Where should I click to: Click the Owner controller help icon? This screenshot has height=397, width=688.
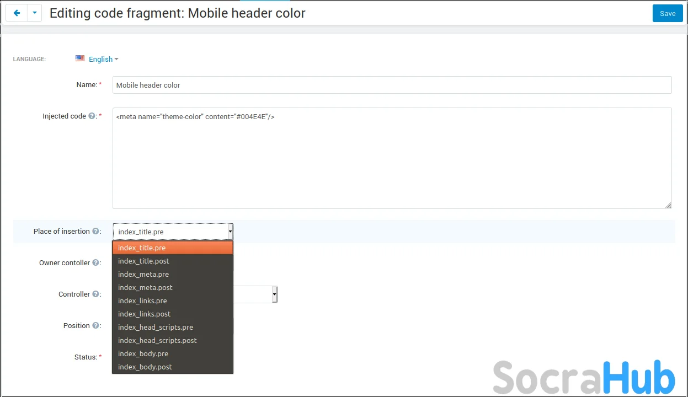click(x=95, y=263)
